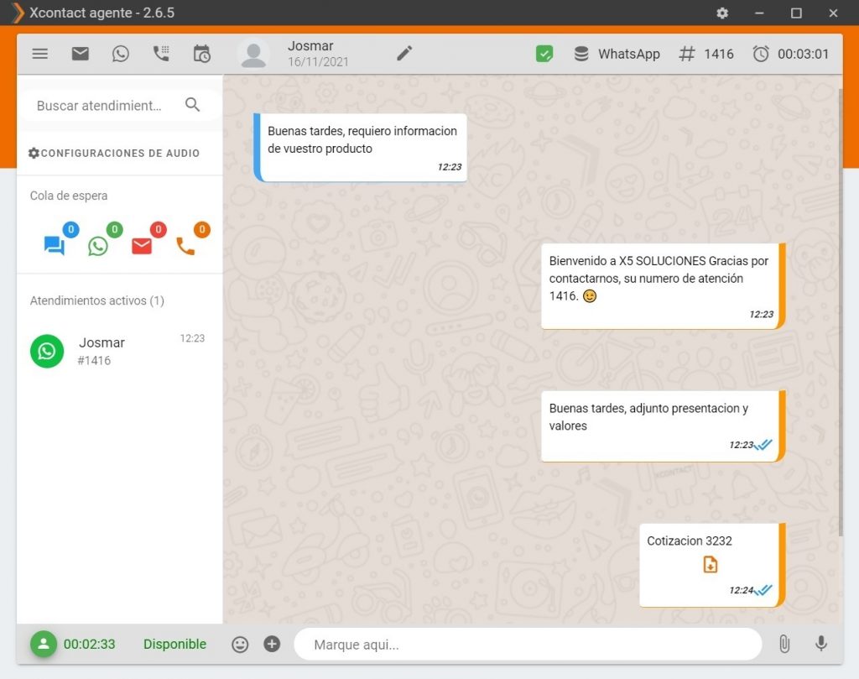Screen dimensions: 859x679
Task: Open the email icon in top toolbar
Action: 80,54
